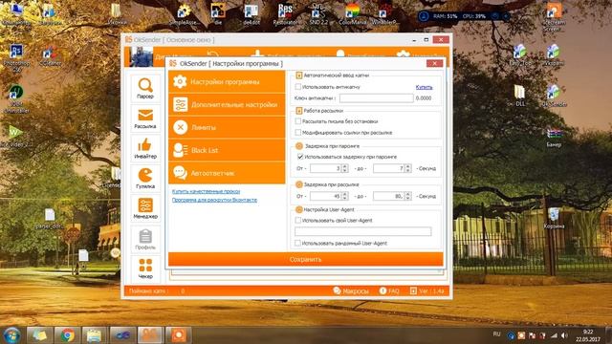The width and height of the screenshot is (612, 344).
Task: Switch to the Лимиты tab
Action: tap(227, 127)
